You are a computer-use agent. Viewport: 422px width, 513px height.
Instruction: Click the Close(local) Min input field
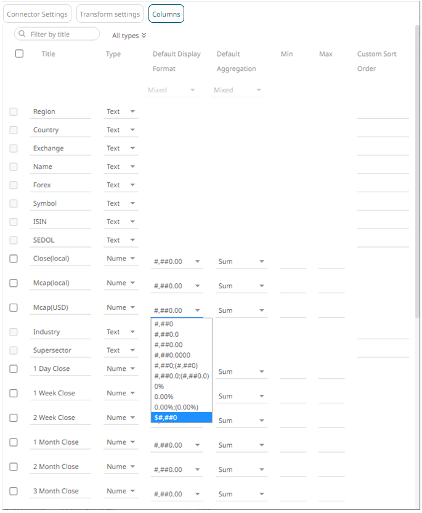tap(293, 261)
